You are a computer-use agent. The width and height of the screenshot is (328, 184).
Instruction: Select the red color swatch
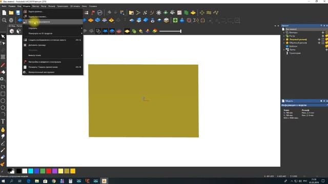(49, 171)
